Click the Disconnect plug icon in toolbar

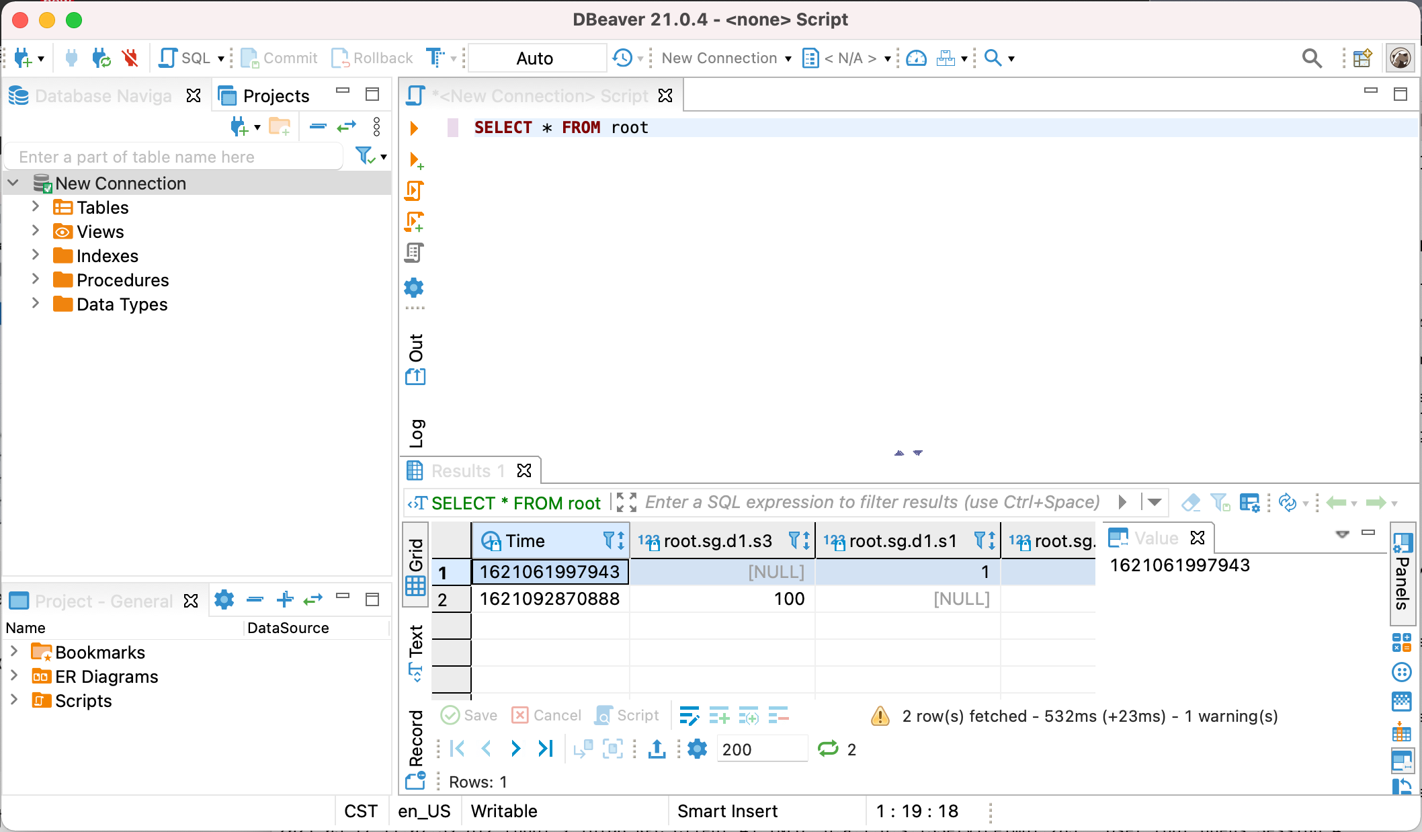130,58
